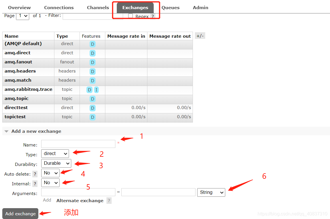330x219 pixels.
Task: Open the amq.headers exchange
Action: coord(20,71)
